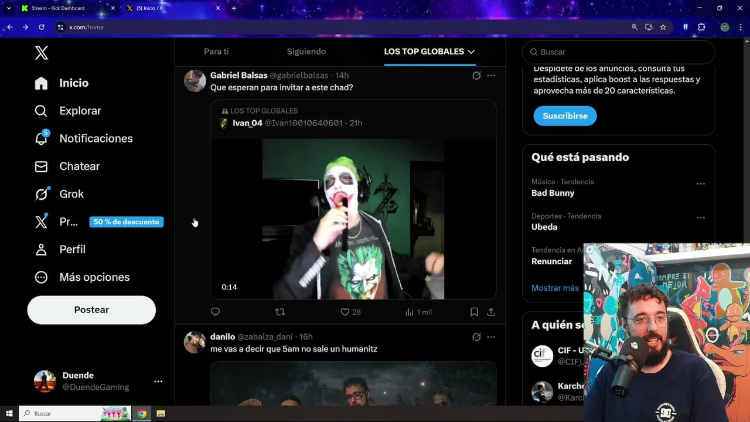Image resolution: width=750 pixels, height=422 pixels.
Task: Open options for Bad Bunny trend
Action: click(701, 183)
